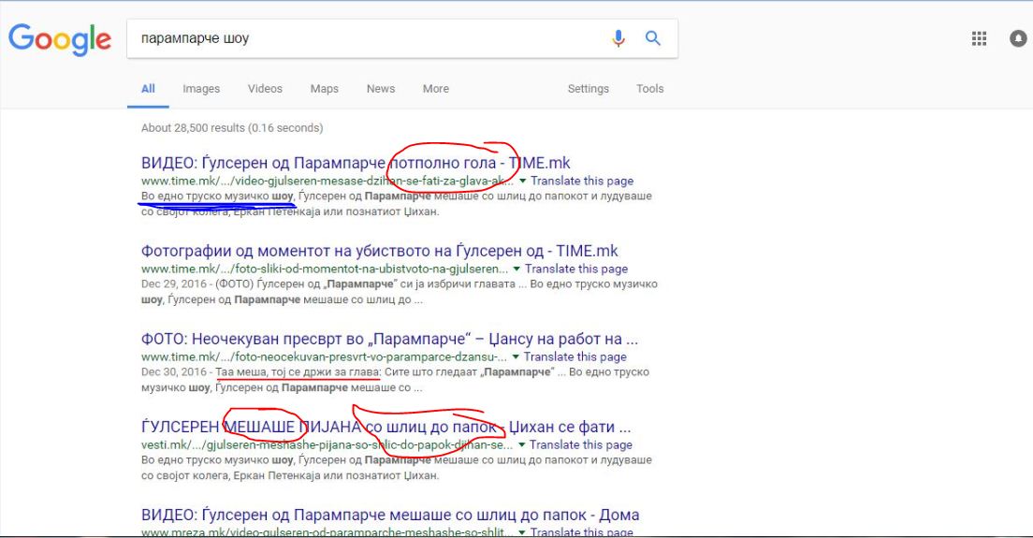This screenshot has width=1033, height=538.
Task: Translate this page for the first time.mk result
Action: [582, 182]
